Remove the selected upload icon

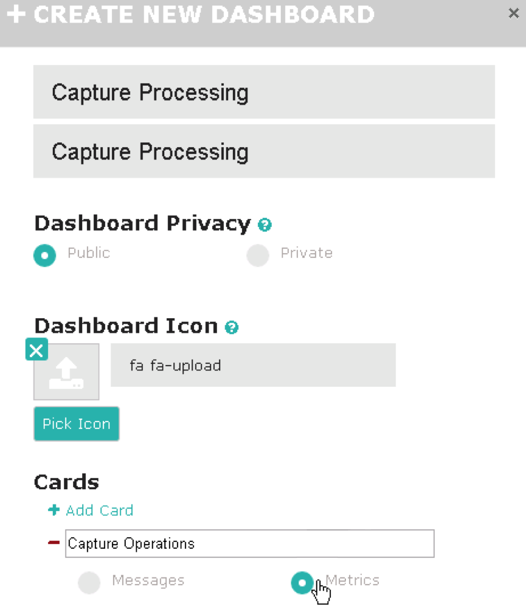[x=36, y=350]
